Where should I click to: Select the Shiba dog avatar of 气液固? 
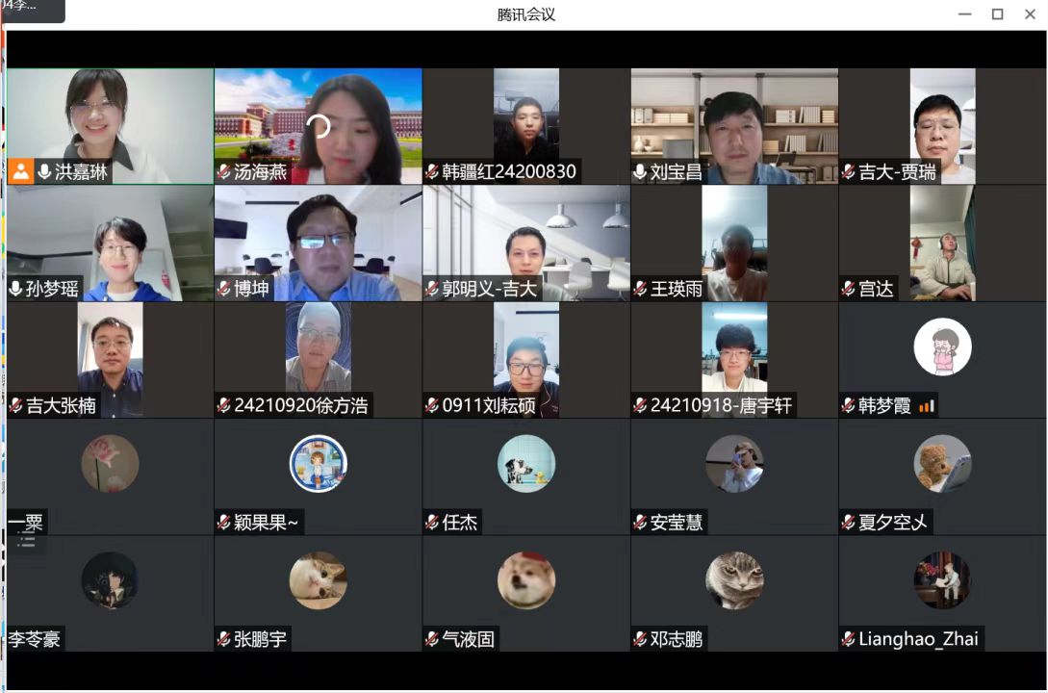526,580
